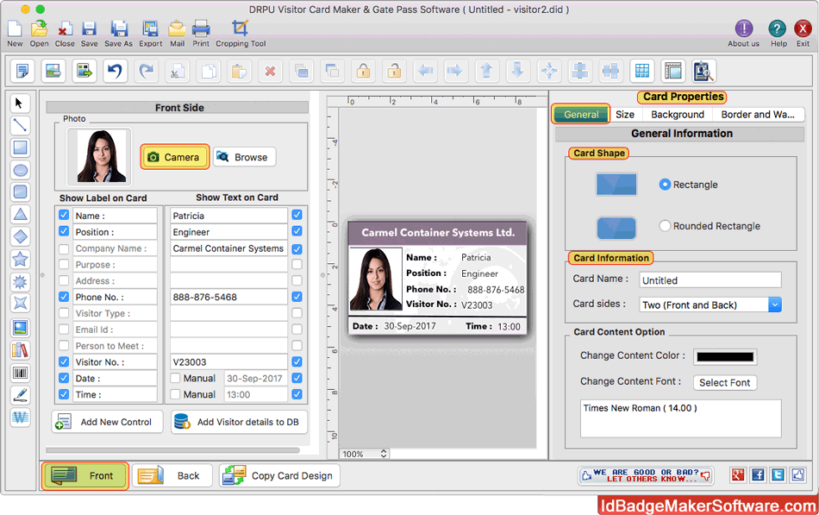Screen dimensions: 819x515
Task: Click the Camera button to capture photo
Action: pos(174,157)
